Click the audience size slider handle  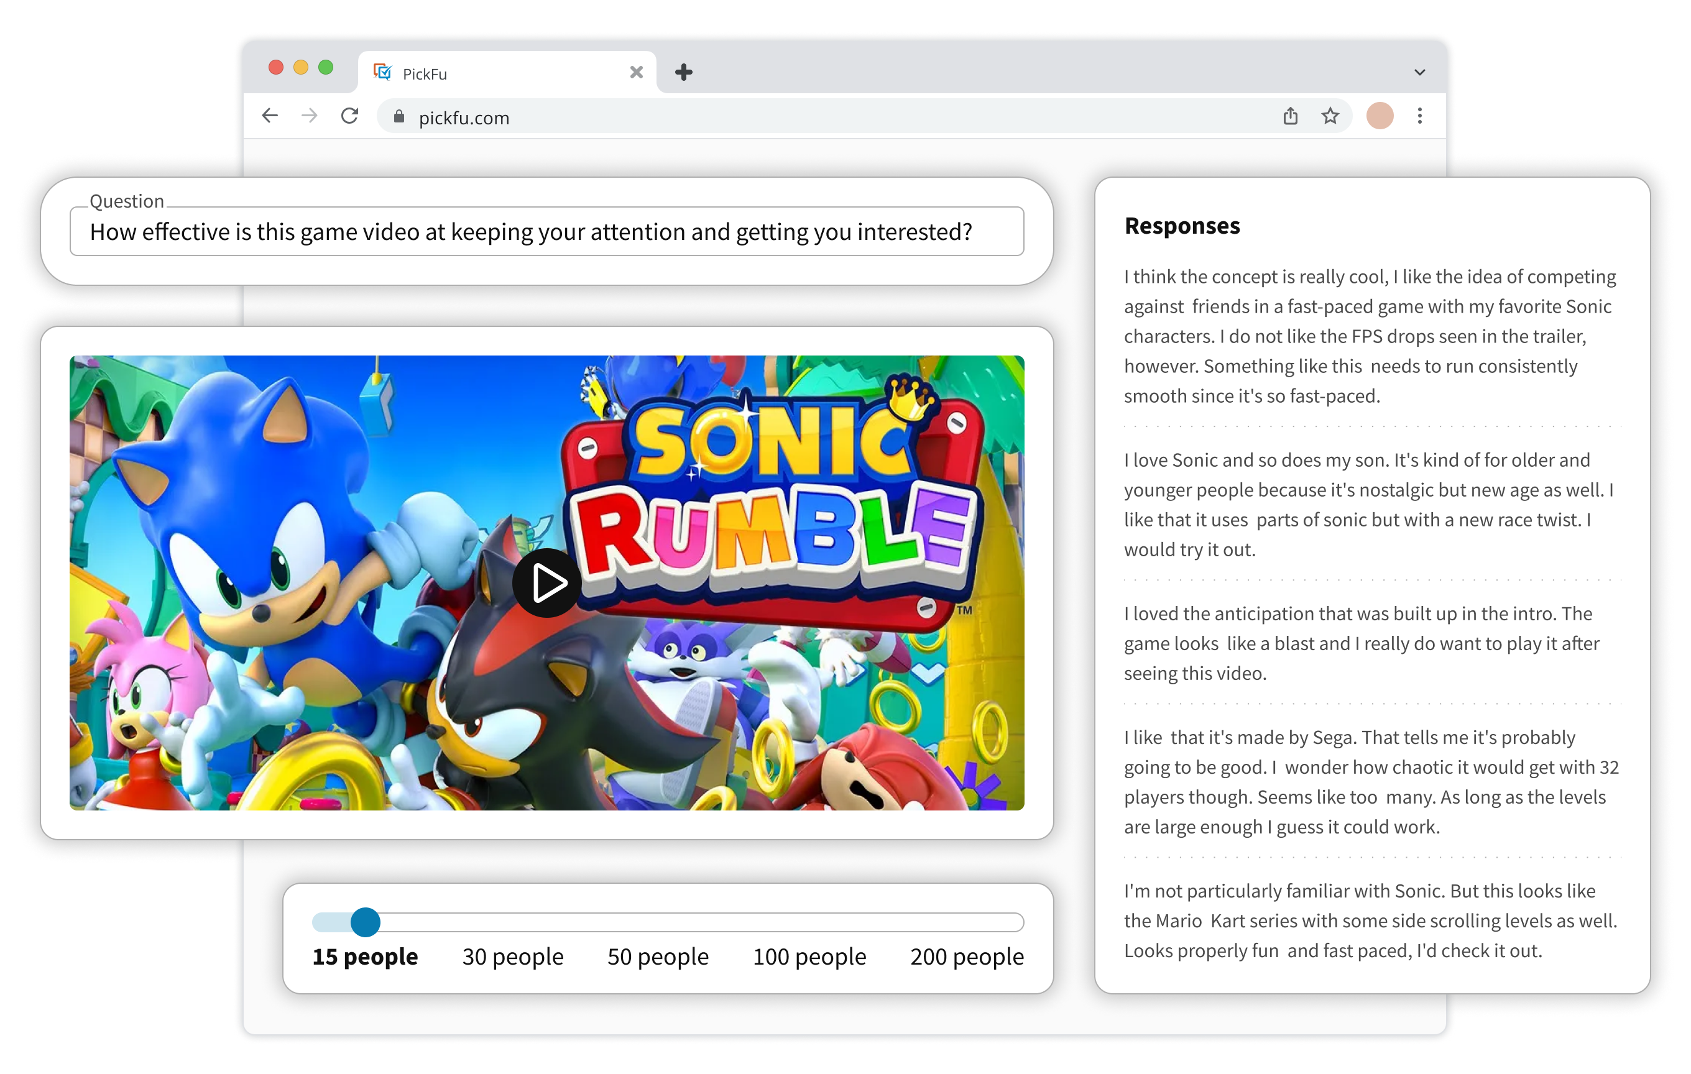pos(365,922)
